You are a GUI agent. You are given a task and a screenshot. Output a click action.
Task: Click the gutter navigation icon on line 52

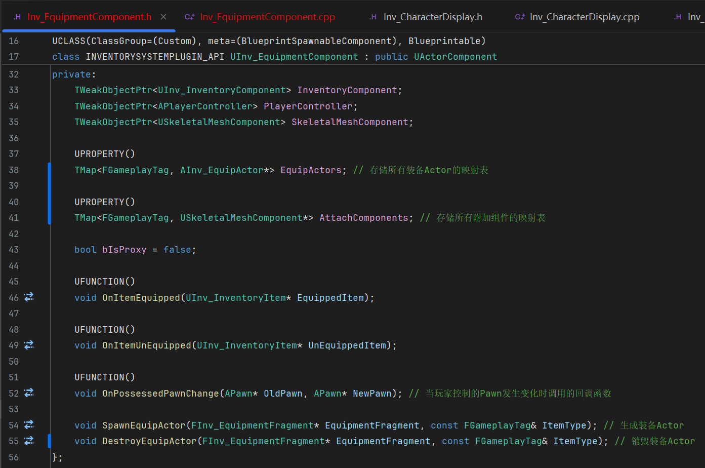coord(29,393)
